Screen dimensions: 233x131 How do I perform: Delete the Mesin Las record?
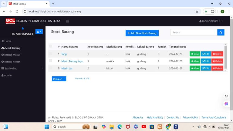coord(217,68)
